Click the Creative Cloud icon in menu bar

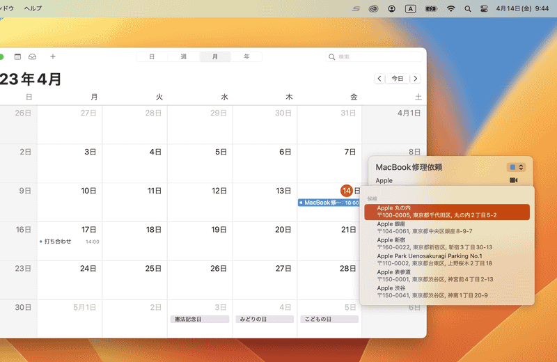pyautogui.click(x=373, y=9)
